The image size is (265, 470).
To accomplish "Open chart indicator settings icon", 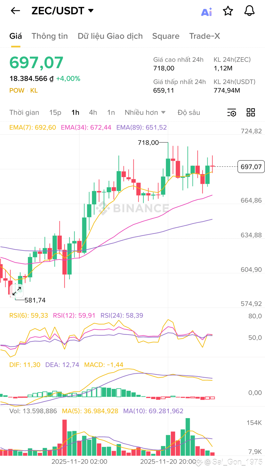I will (232, 112).
